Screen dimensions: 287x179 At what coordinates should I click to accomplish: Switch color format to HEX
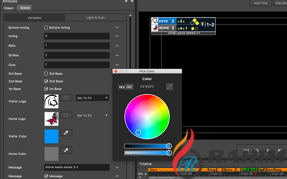(121, 87)
